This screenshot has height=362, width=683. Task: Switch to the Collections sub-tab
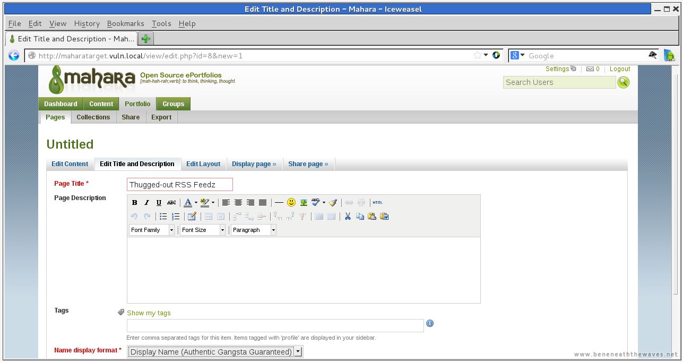pos(93,117)
